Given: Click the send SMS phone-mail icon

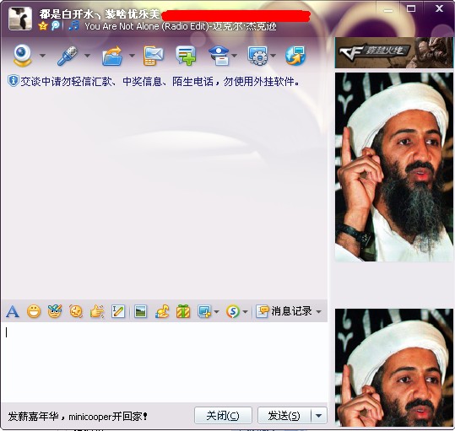Looking at the screenshot, I should [x=154, y=56].
